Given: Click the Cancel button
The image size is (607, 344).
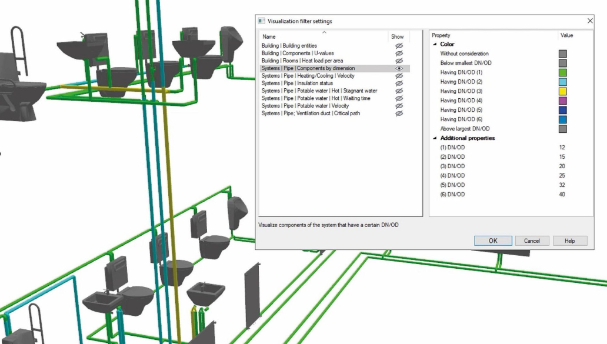Looking at the screenshot, I should coord(532,241).
